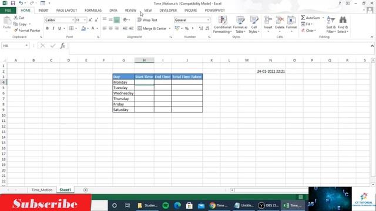Click AutoSum

[x=311, y=18]
